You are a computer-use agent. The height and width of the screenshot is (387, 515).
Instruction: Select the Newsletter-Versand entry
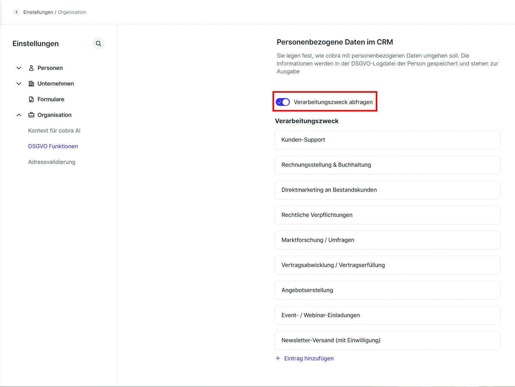tap(387, 340)
